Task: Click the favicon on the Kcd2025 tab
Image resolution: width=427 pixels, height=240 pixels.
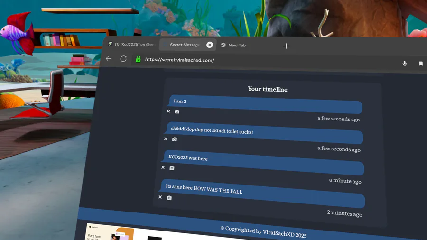Action: click(x=110, y=44)
